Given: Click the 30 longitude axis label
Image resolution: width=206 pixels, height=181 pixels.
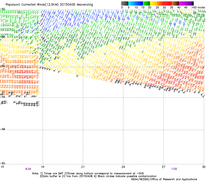Looking at the screenshot, I should coord(204,167).
